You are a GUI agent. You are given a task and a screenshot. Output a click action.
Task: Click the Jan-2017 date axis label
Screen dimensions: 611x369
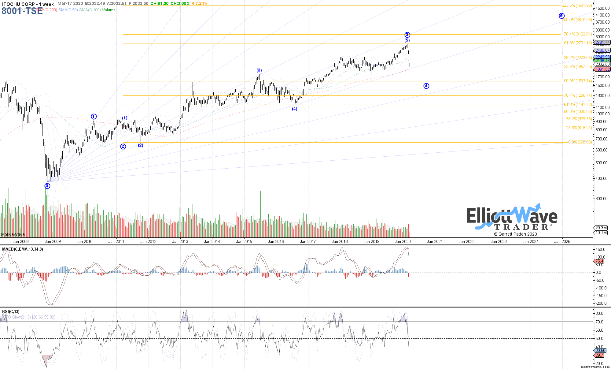308,241
